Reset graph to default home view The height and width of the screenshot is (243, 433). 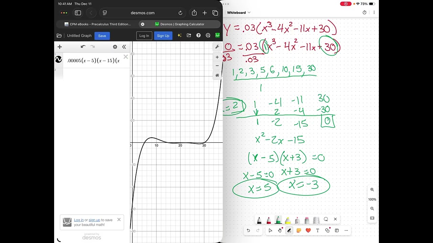point(217,75)
